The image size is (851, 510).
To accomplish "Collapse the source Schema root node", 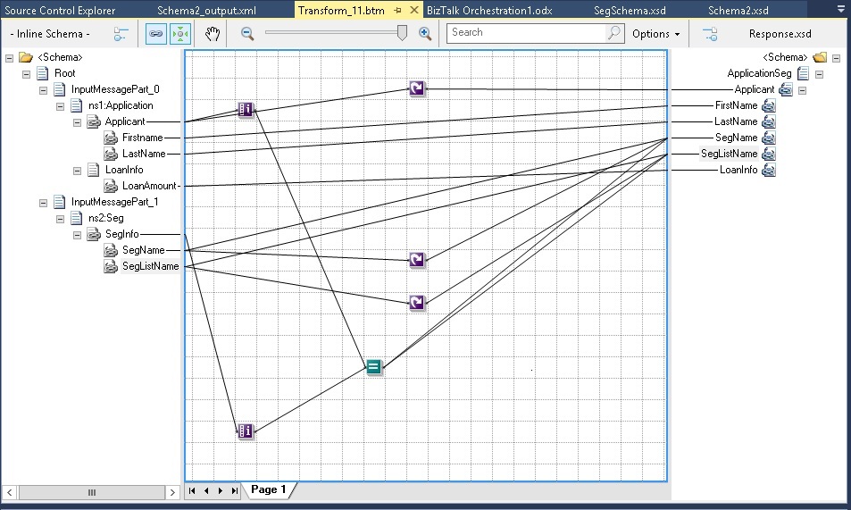I will [9, 57].
